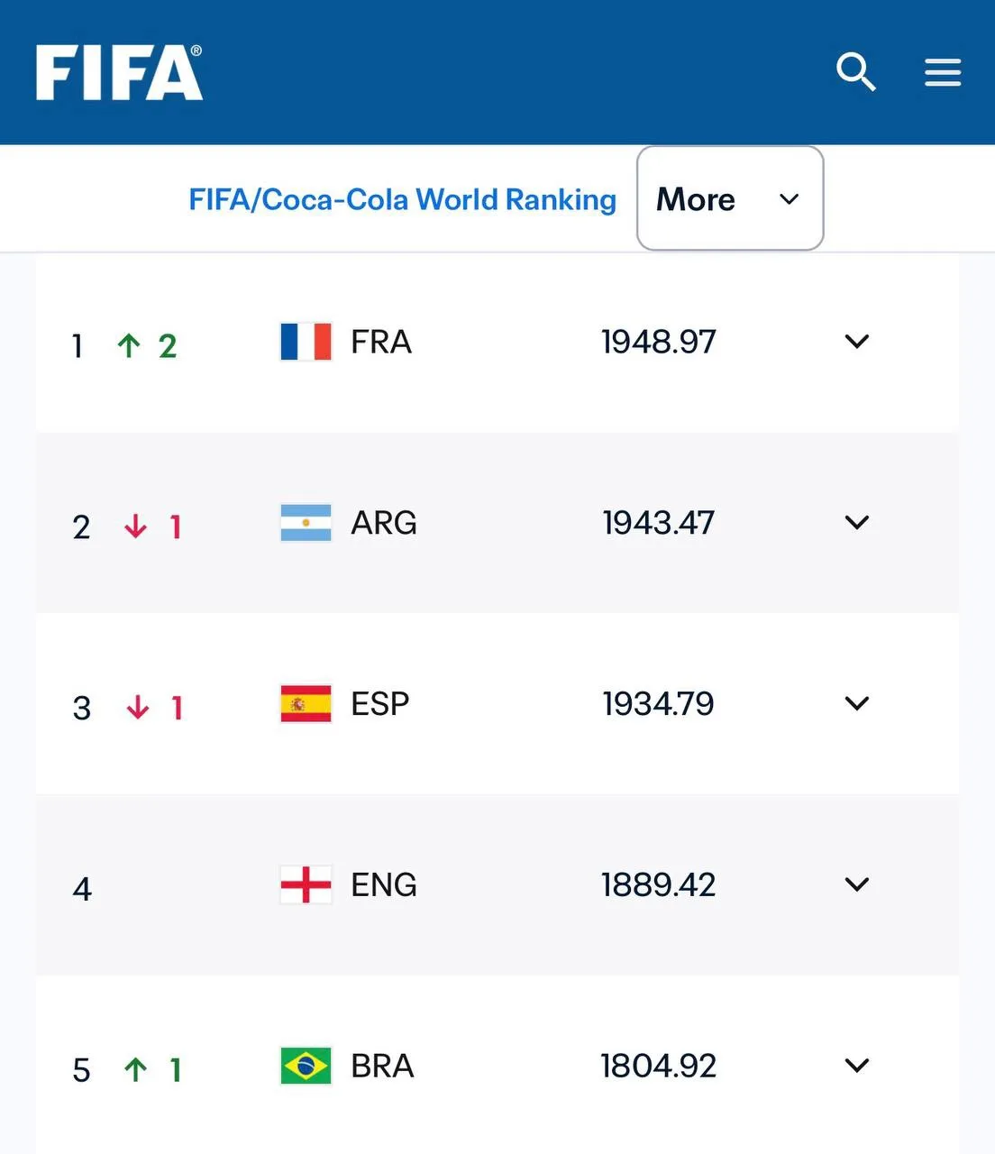Select the FRA team name
Image resolution: width=995 pixels, height=1154 pixels.
pos(381,342)
